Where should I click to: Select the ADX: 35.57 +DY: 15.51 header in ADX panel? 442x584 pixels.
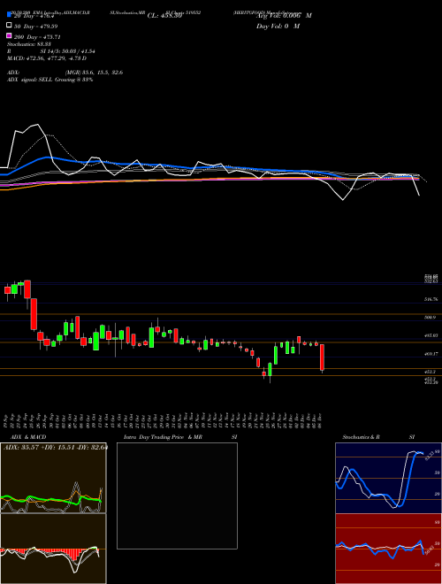pos(55,448)
